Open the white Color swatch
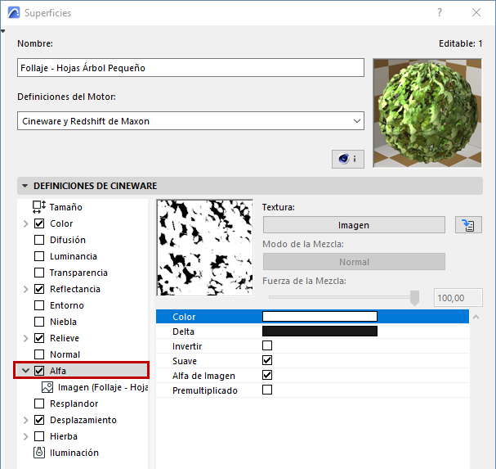This screenshot has width=496, height=469. pyautogui.click(x=319, y=316)
